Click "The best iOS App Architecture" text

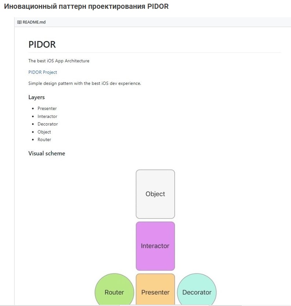59,61
